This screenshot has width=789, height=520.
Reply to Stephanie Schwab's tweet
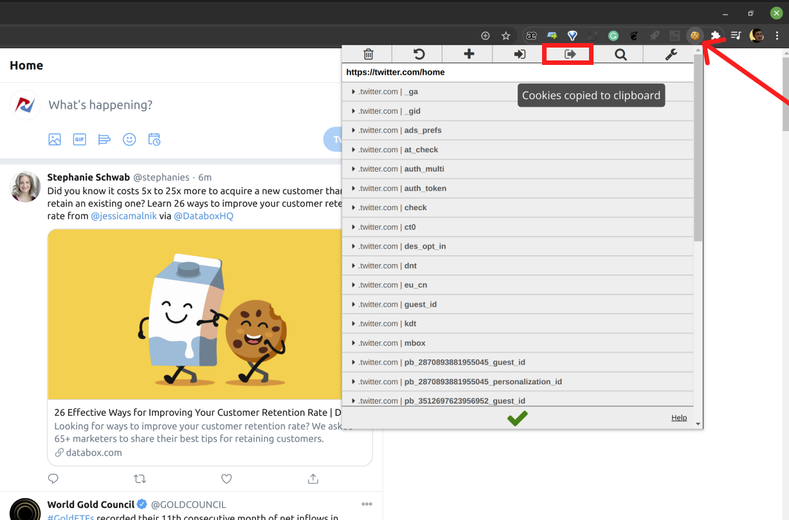point(53,479)
